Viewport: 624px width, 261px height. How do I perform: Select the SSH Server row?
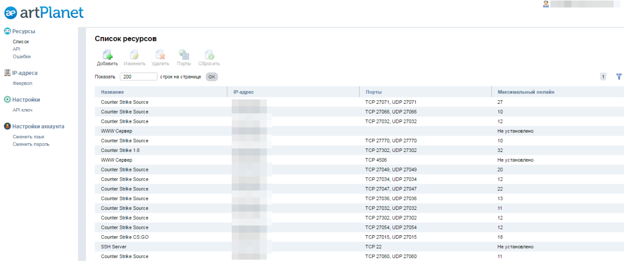click(359, 247)
